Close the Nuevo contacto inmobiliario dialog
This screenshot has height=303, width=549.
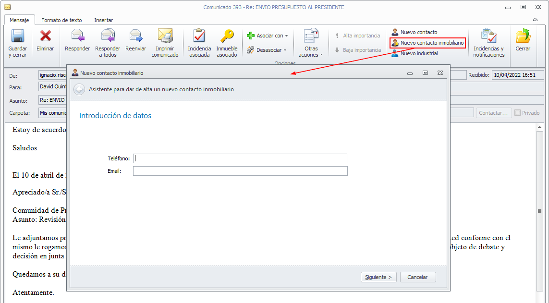click(440, 73)
